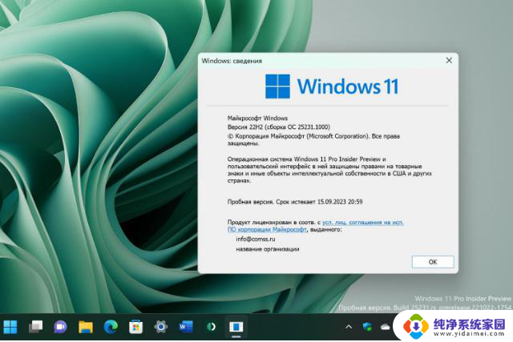
Task: Open the Windows Start menu
Action: click(x=10, y=327)
